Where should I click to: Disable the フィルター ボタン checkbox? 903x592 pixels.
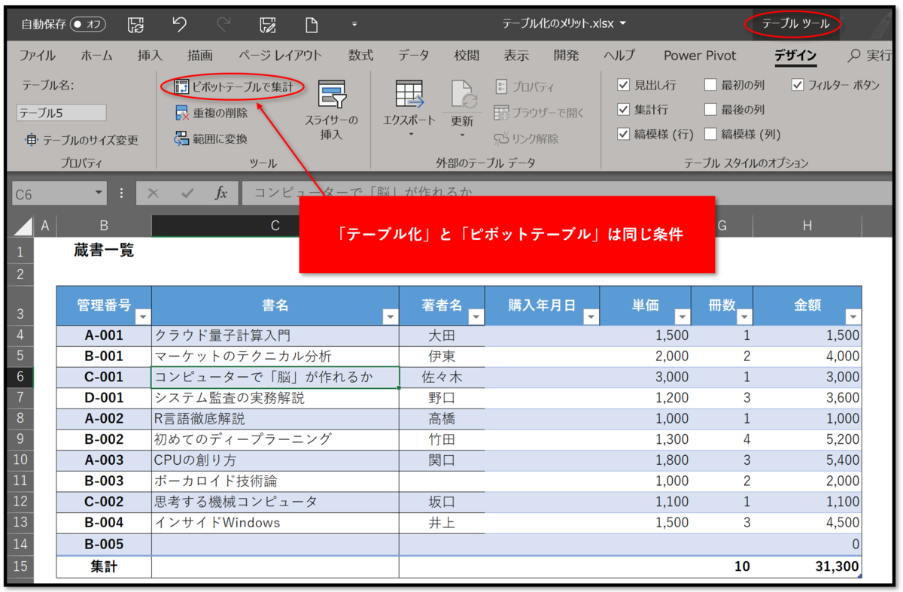798,84
